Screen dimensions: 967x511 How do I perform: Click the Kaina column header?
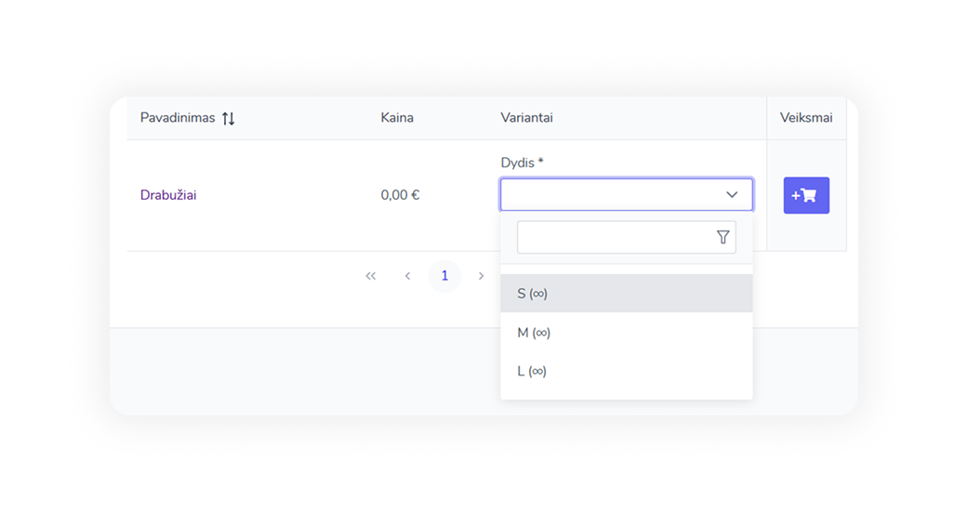[397, 118]
